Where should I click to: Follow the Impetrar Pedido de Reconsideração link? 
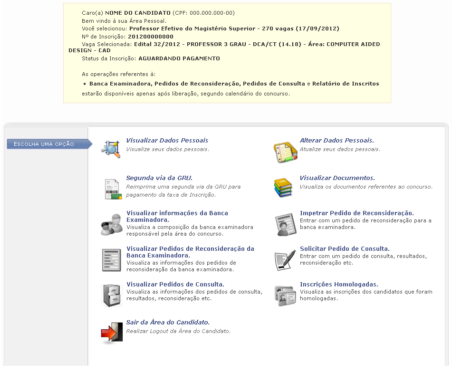coord(356,213)
